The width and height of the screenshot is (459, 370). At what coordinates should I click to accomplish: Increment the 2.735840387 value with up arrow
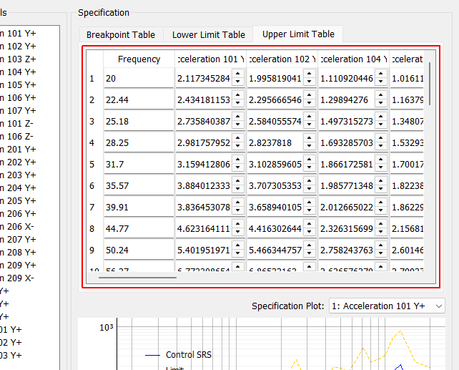point(238,117)
